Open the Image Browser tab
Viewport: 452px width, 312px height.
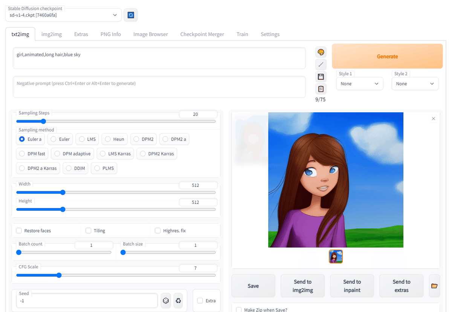pos(151,34)
